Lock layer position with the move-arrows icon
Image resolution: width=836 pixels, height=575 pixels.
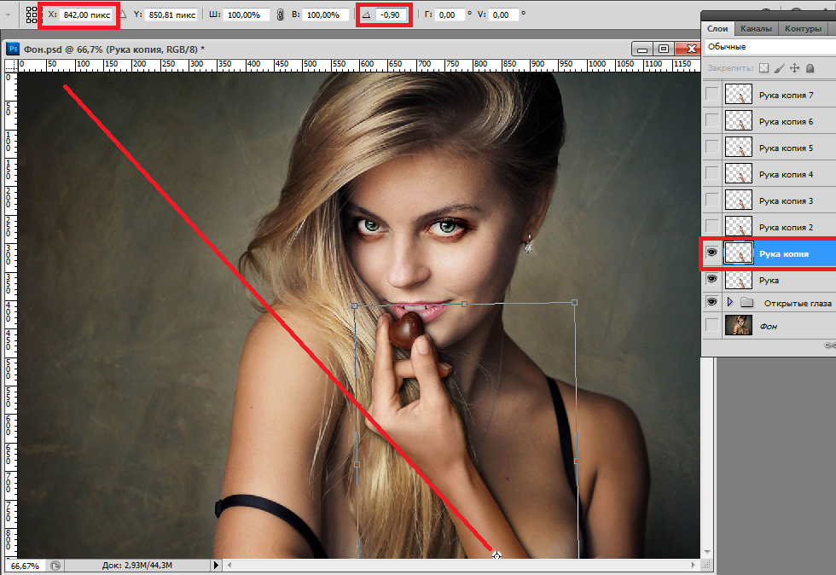tap(794, 67)
